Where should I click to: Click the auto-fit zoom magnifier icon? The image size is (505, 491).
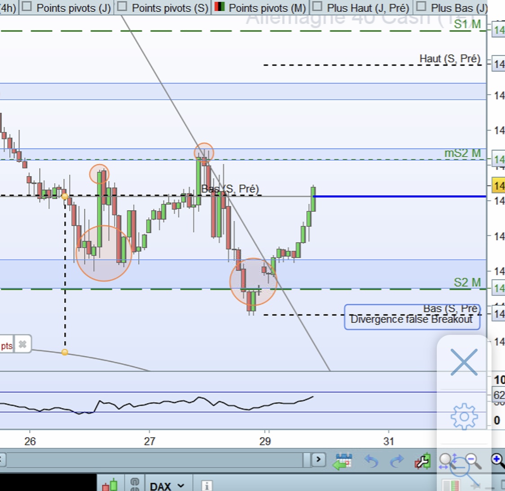point(448,461)
